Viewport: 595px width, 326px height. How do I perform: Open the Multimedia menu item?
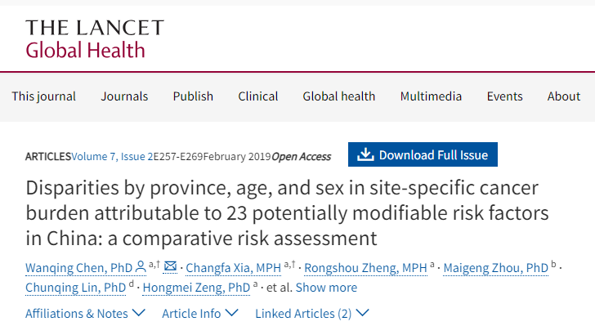coord(431,96)
